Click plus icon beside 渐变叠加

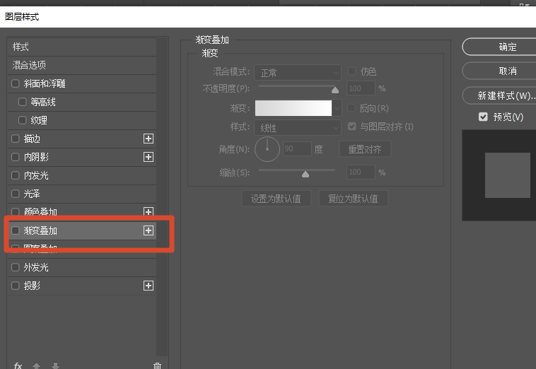148,230
